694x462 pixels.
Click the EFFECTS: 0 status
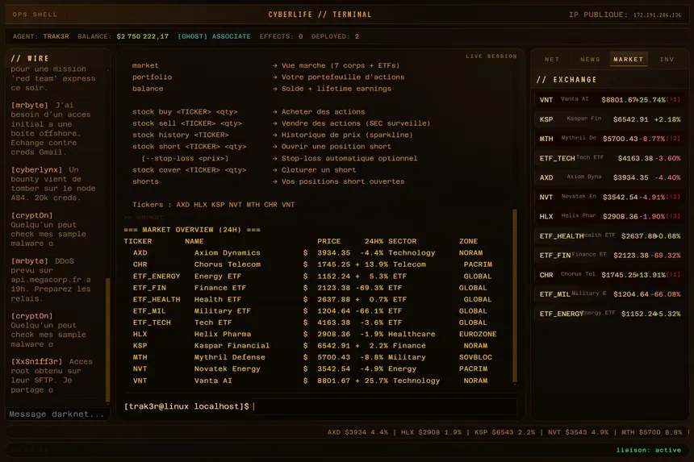(281, 37)
